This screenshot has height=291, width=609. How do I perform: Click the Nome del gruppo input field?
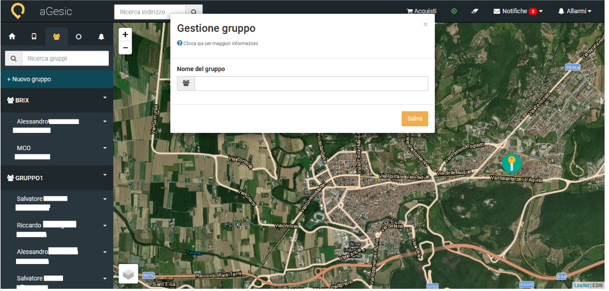click(x=311, y=83)
